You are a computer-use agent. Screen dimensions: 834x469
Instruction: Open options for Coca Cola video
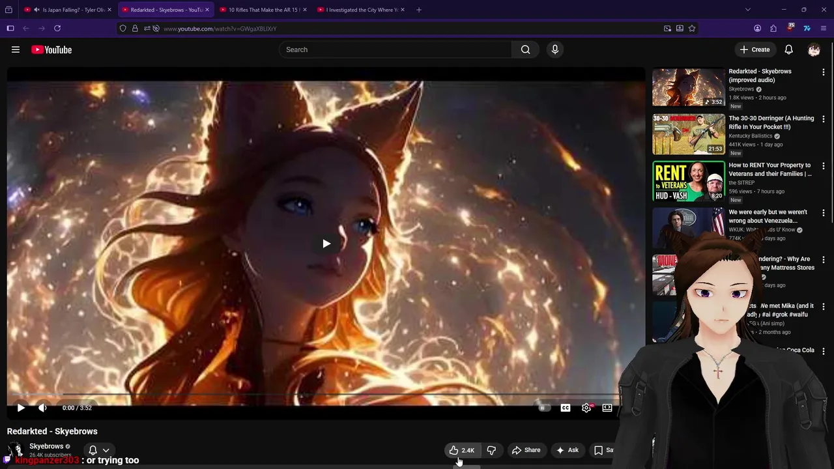click(824, 351)
